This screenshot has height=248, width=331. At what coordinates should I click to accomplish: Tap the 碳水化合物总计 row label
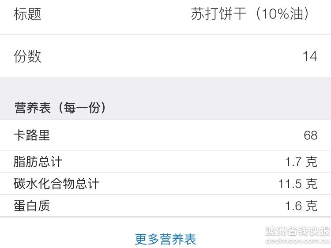pos(56,184)
